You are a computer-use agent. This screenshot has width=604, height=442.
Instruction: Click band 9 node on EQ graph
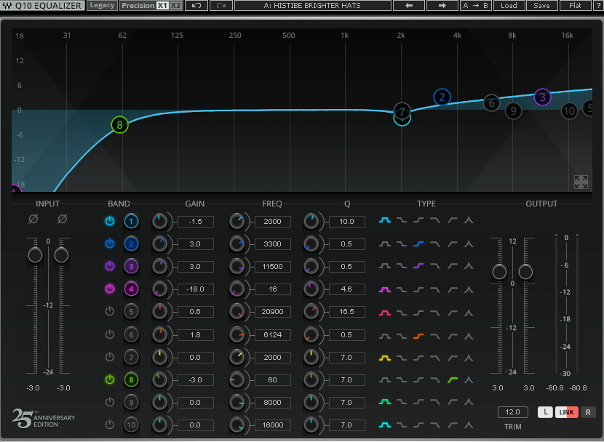pos(513,111)
